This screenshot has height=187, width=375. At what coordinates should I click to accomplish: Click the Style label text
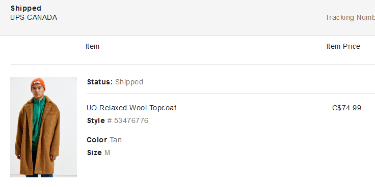(96, 120)
